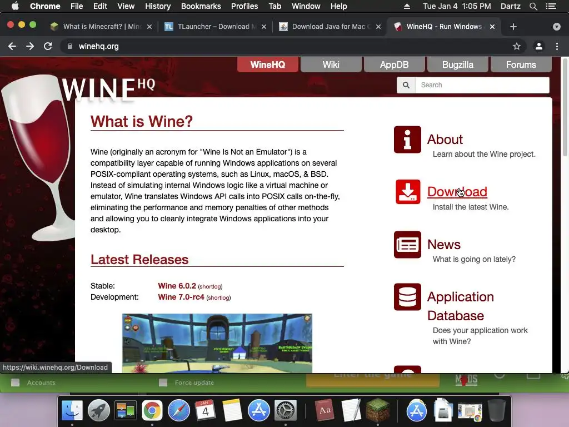Click the clock Tue Jan 4 1:05 PM
This screenshot has width=569, height=427.
point(457,6)
